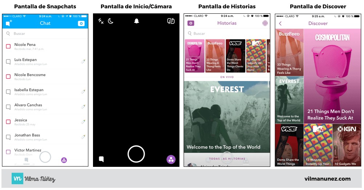Tap purple camera icon in Historias header

pos(191,23)
